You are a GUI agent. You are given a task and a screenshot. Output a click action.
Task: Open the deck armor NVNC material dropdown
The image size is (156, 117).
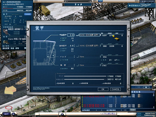coord(89,35)
